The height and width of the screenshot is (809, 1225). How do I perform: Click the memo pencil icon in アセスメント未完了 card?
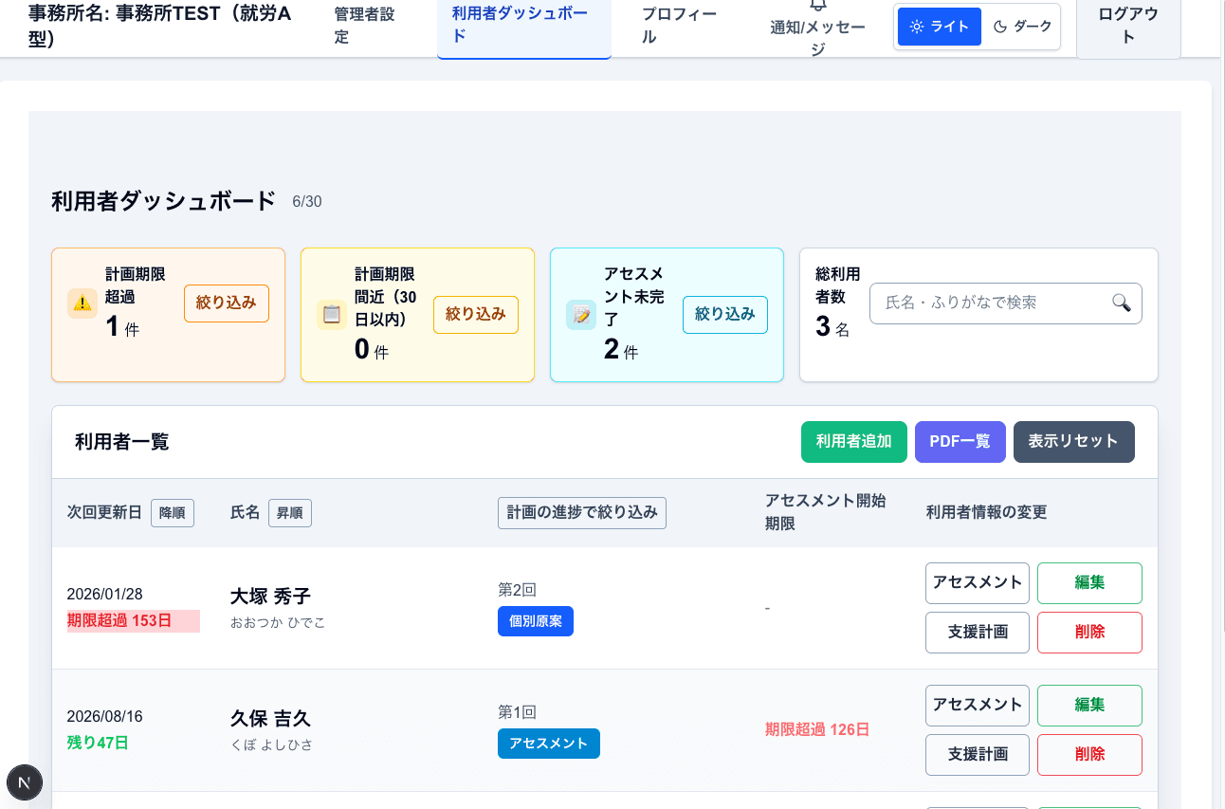[581, 314]
